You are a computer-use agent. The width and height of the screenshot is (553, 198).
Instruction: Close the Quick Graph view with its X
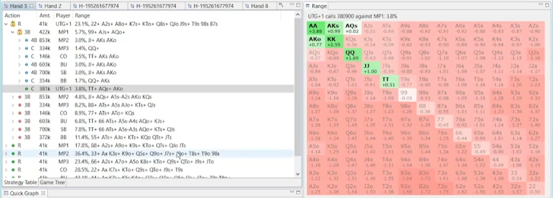click(x=43, y=193)
